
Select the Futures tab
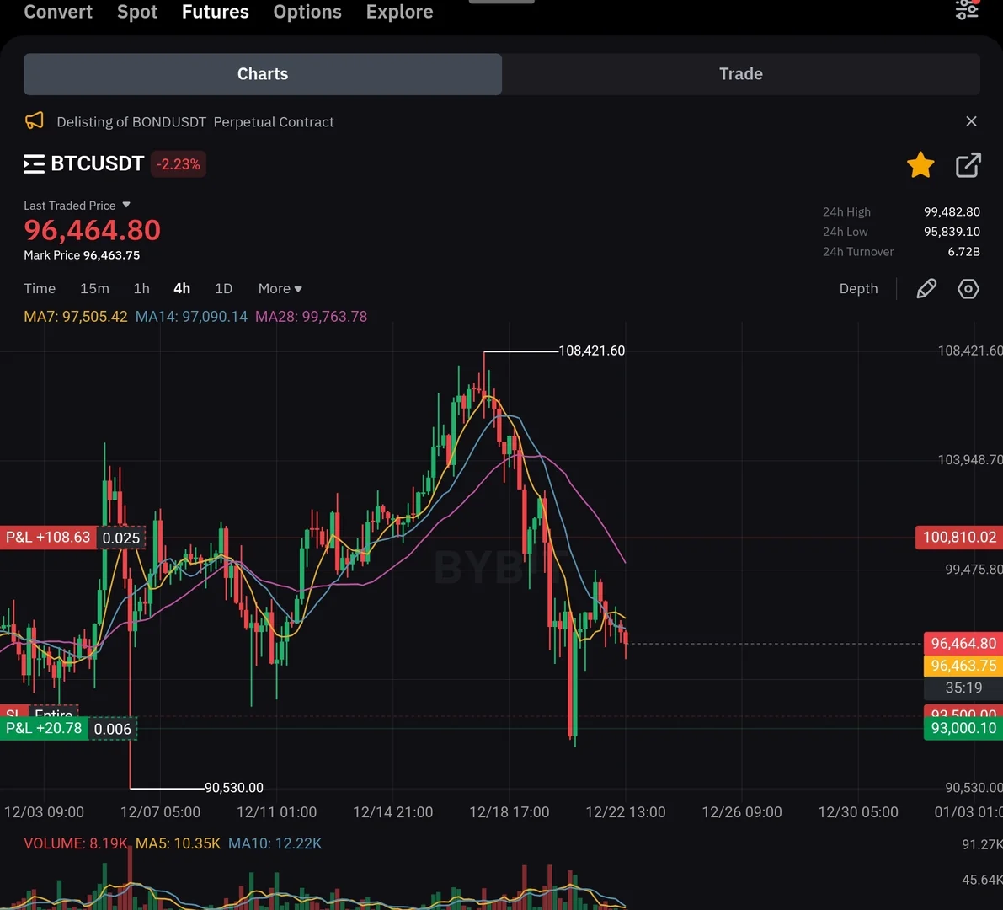coord(215,12)
